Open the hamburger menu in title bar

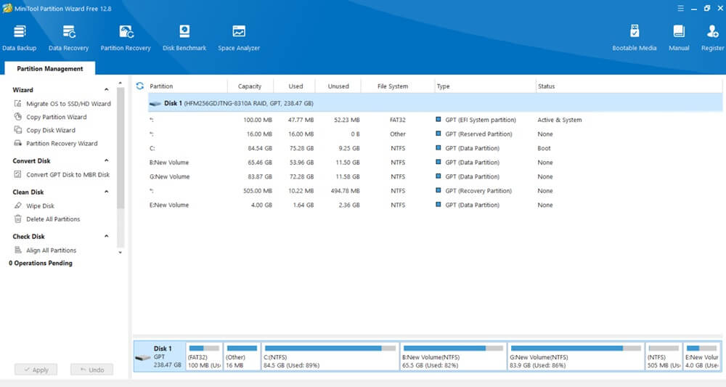coord(680,8)
